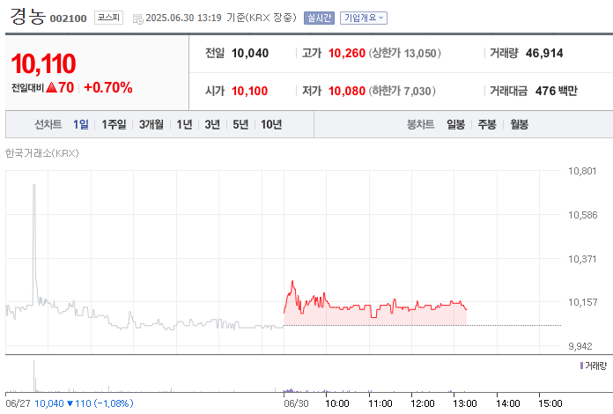Click the red intraday price line peak
613x414 pixels.
click(292, 282)
